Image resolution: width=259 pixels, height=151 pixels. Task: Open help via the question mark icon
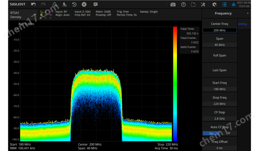coord(183,4)
